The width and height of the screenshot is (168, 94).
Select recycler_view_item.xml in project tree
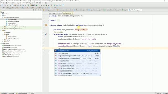[13, 38]
